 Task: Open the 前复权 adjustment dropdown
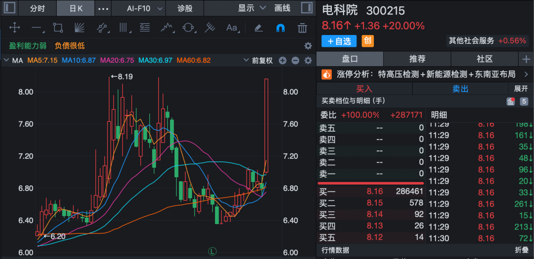[x=259, y=61]
